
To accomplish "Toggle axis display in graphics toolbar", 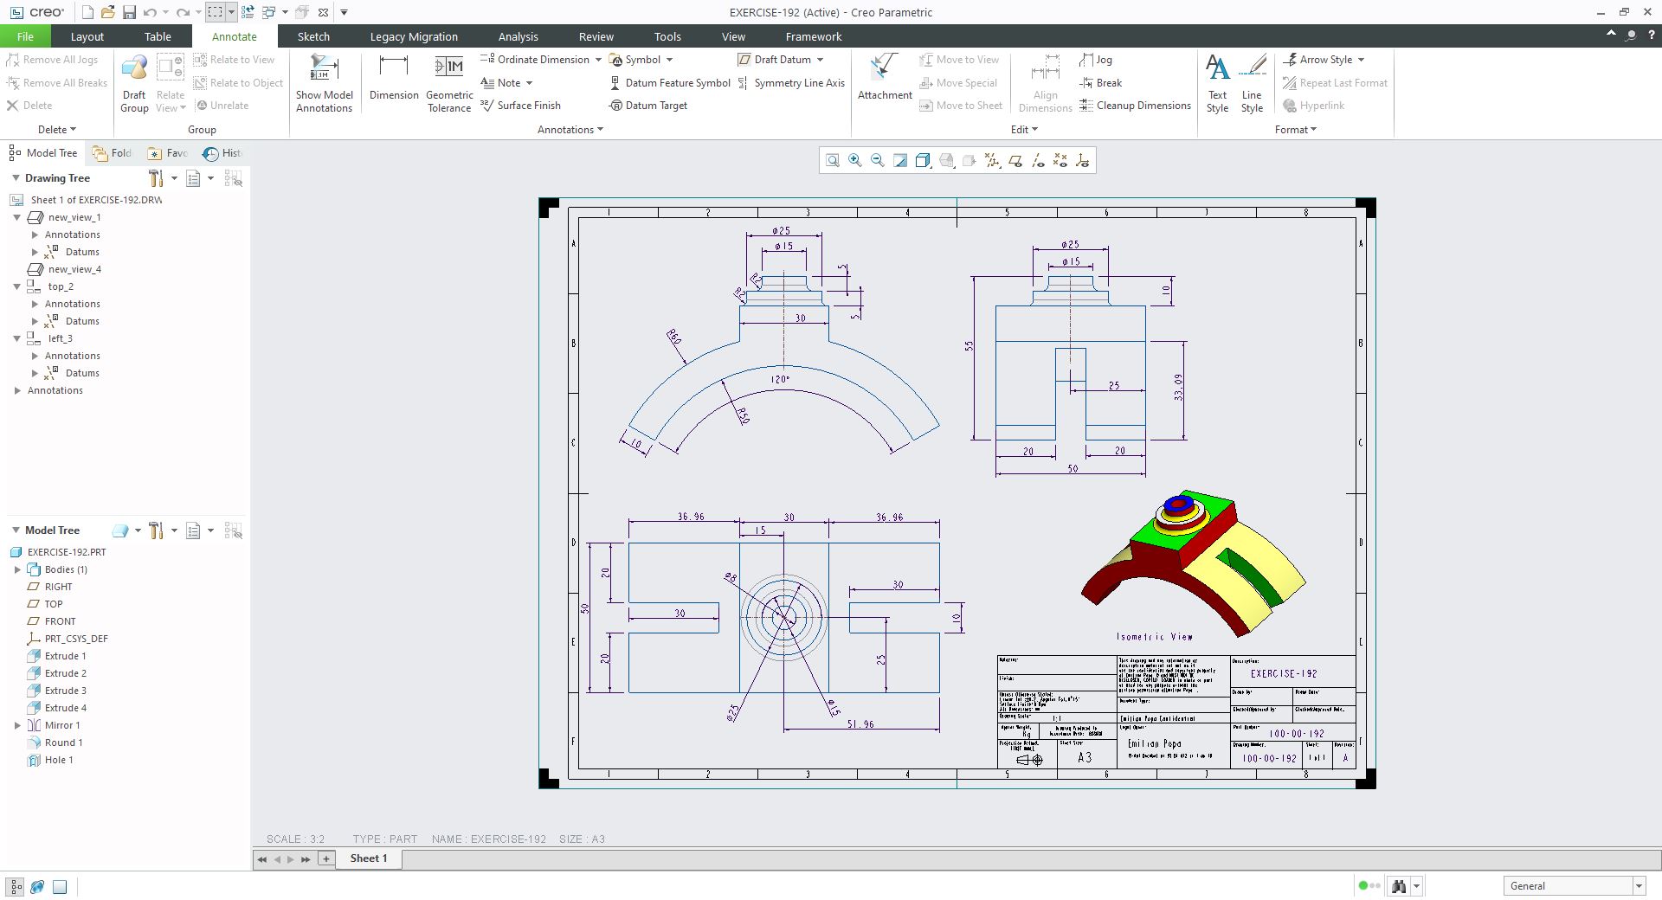I will click(1037, 160).
